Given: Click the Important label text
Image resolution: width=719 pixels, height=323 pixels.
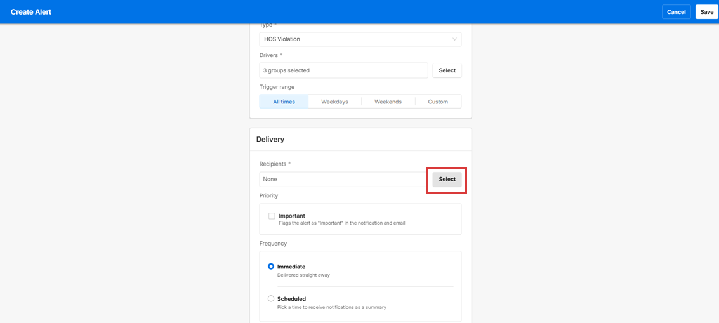Looking at the screenshot, I should (292, 216).
